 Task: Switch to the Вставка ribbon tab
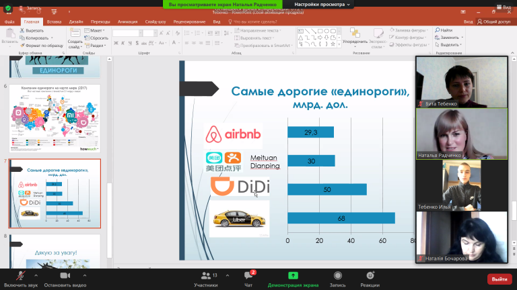point(54,21)
